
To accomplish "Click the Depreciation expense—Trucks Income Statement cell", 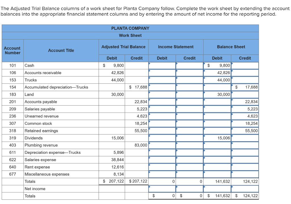I will pos(162,152).
